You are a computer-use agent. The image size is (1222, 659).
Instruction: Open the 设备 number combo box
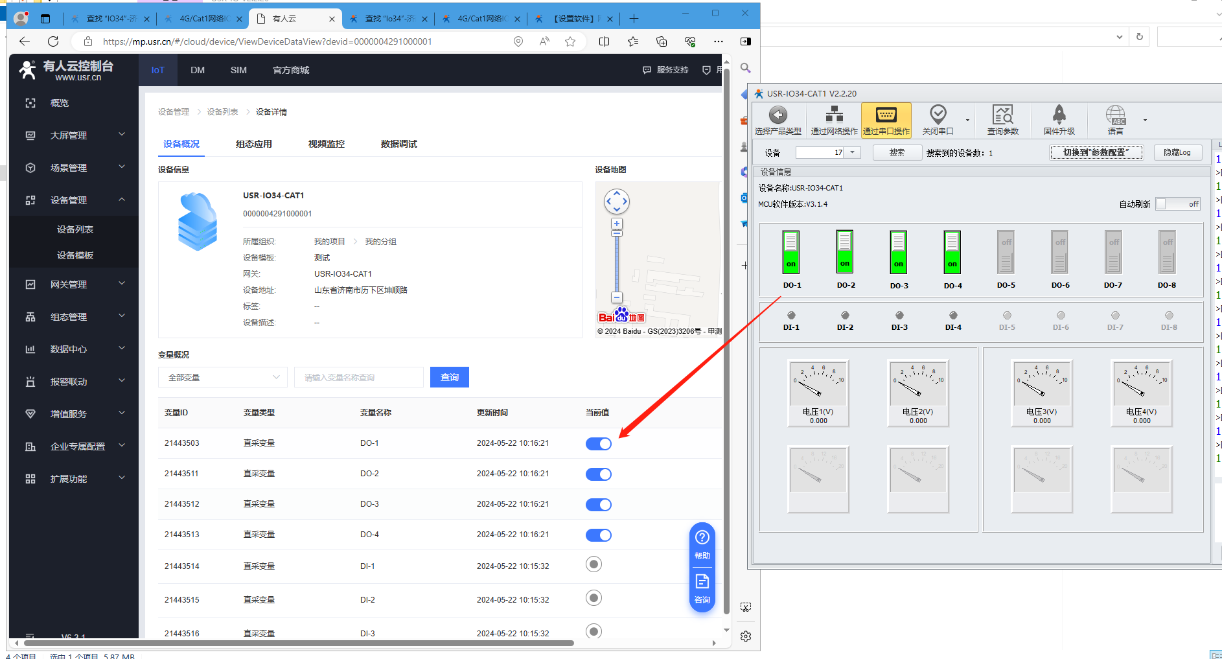coord(827,153)
